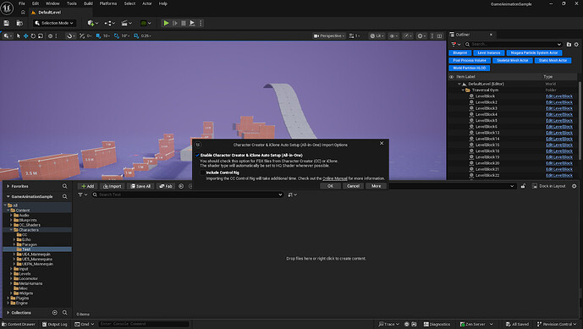Toggle the Skeletal Mesh Actor filter
The width and height of the screenshot is (583, 329).
pos(513,60)
